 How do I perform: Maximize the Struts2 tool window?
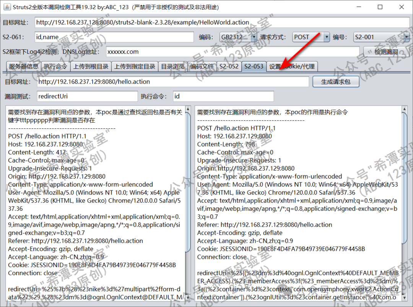point(380,7)
